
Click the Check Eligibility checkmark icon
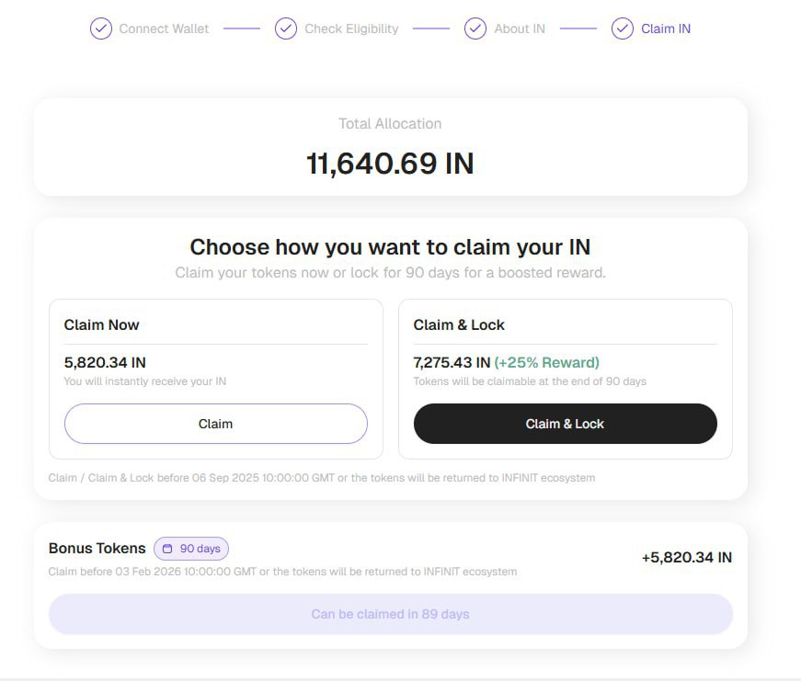[286, 28]
